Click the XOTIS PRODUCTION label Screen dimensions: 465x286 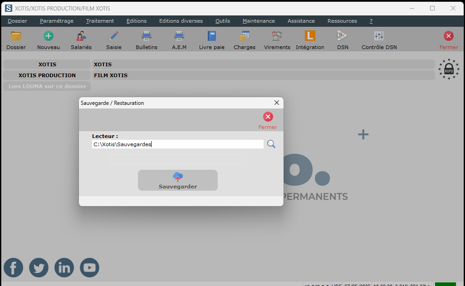point(47,75)
